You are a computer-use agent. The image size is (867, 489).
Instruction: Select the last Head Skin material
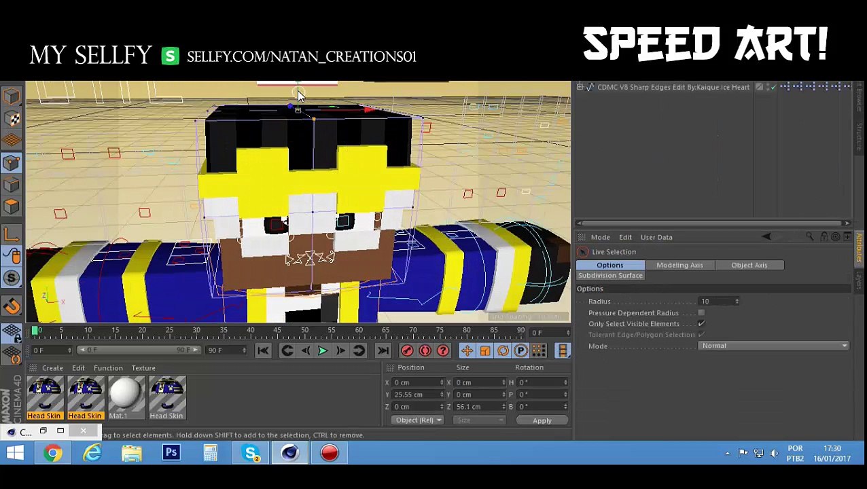[166, 399]
